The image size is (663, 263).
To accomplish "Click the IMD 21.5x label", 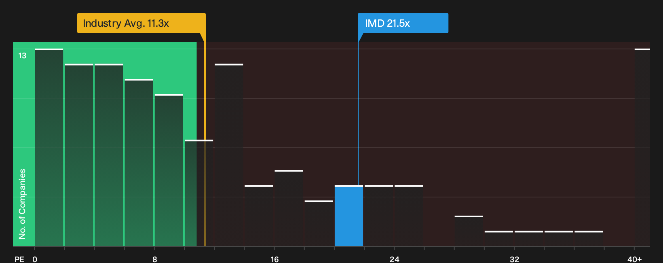I will tap(403, 23).
